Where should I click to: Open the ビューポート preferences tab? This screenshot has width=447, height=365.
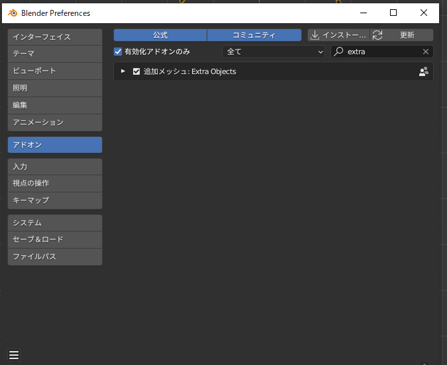coord(55,71)
